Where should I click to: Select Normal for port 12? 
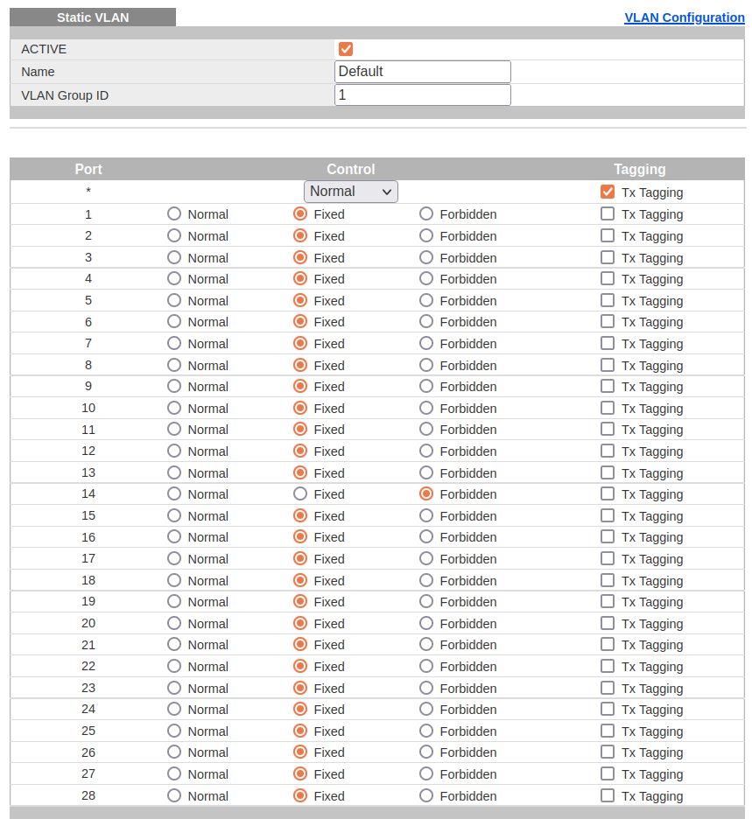click(174, 451)
